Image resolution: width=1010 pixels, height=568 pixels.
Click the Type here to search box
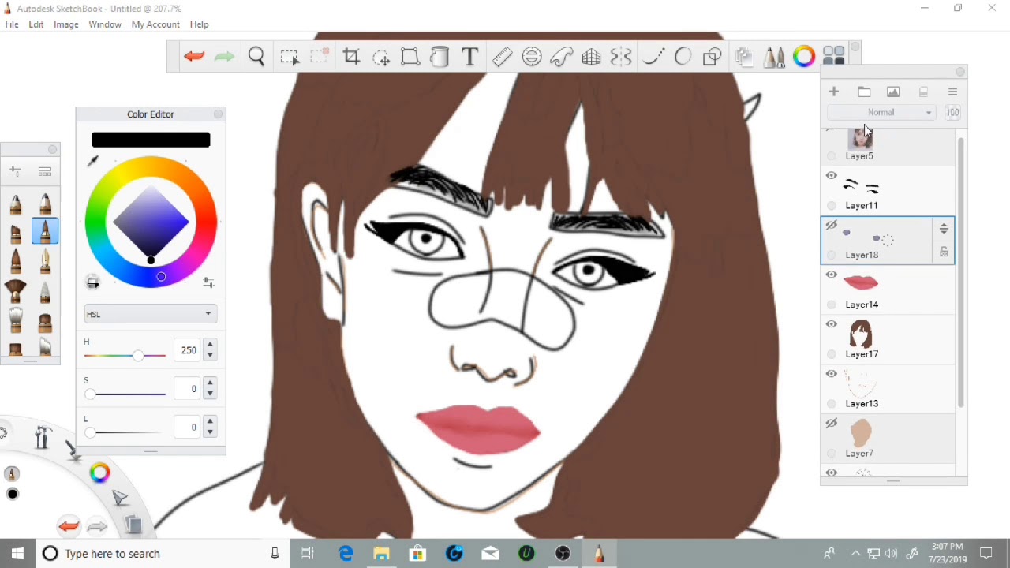(162, 554)
